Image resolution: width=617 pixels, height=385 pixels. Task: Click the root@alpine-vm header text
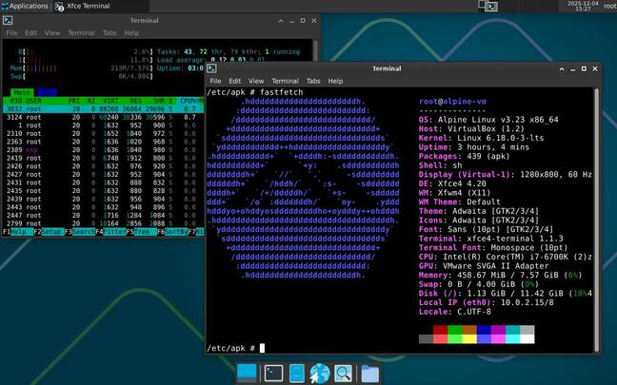pos(452,102)
